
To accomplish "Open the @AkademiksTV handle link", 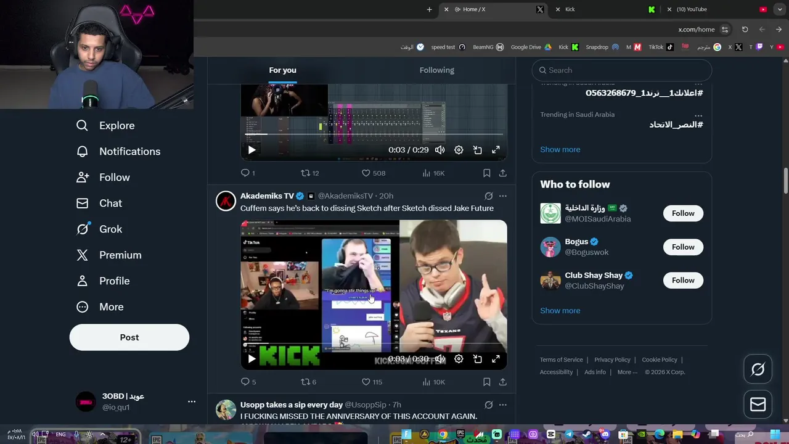I will point(345,195).
